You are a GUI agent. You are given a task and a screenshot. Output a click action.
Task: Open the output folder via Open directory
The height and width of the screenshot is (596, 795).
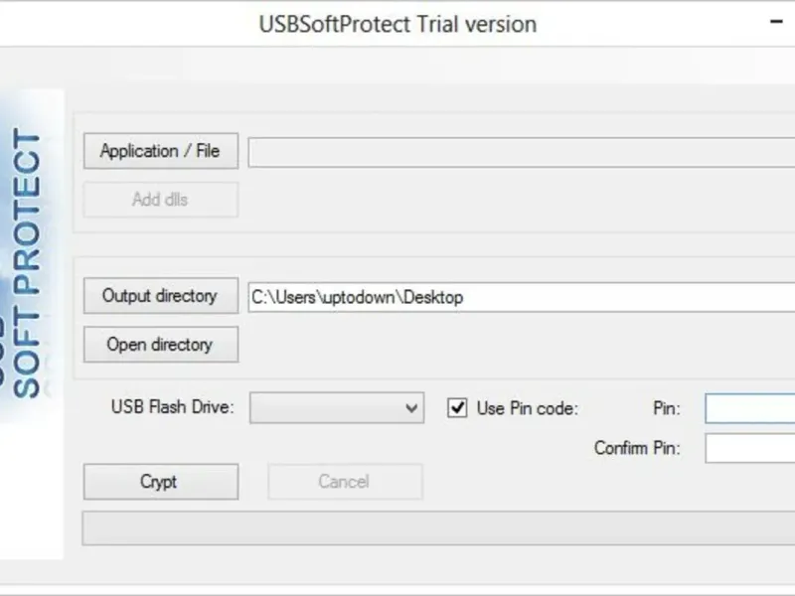[160, 345]
